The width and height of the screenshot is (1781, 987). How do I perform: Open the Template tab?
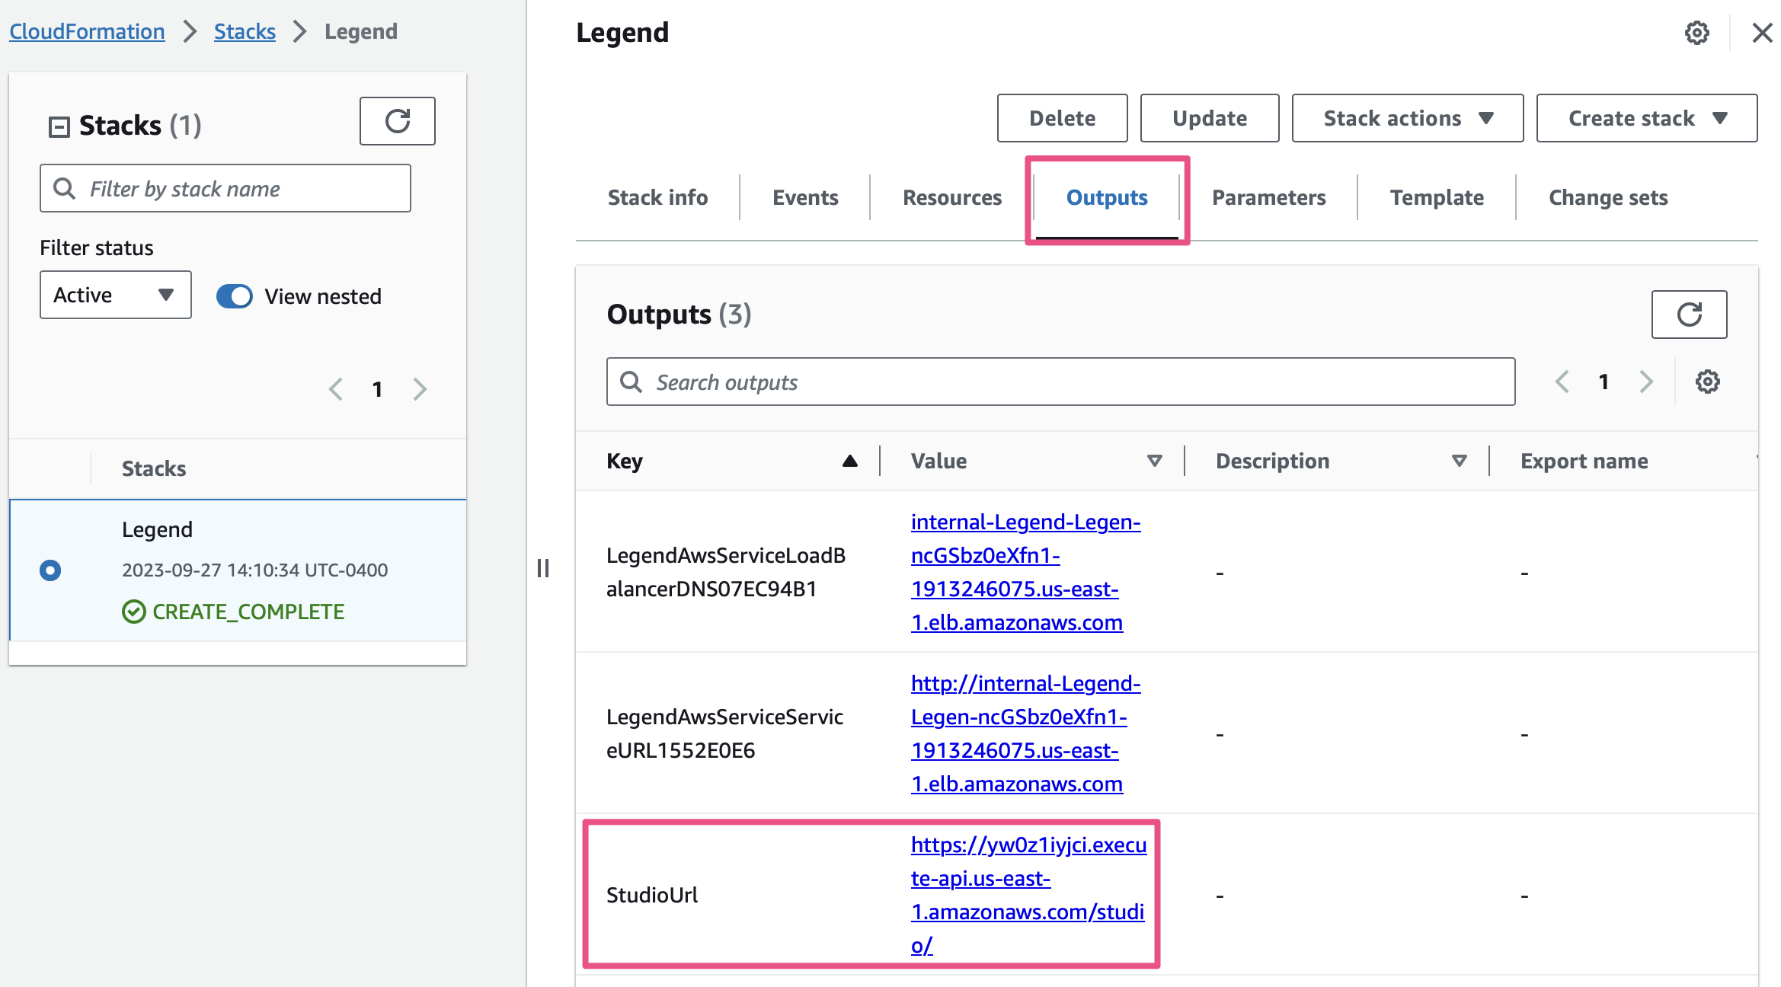point(1437,197)
